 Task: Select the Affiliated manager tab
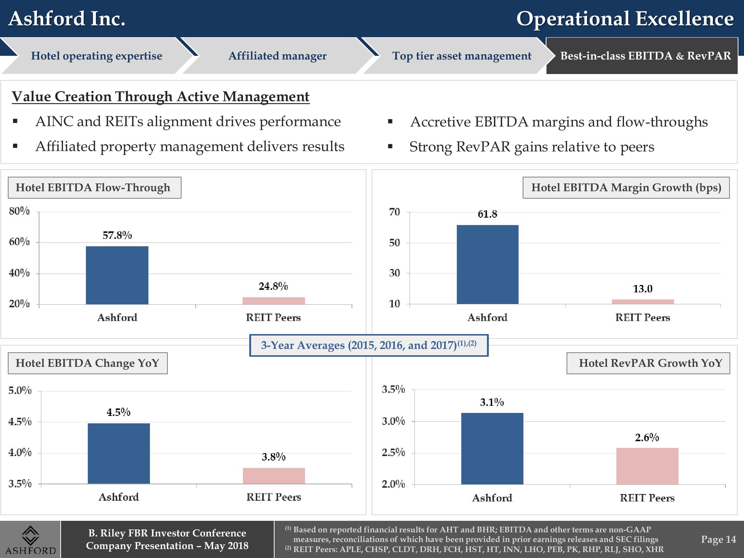(x=277, y=56)
